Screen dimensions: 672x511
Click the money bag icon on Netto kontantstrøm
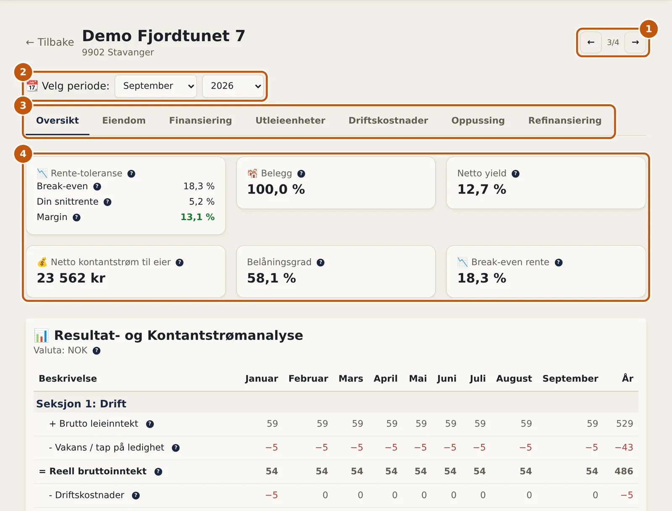click(x=42, y=262)
